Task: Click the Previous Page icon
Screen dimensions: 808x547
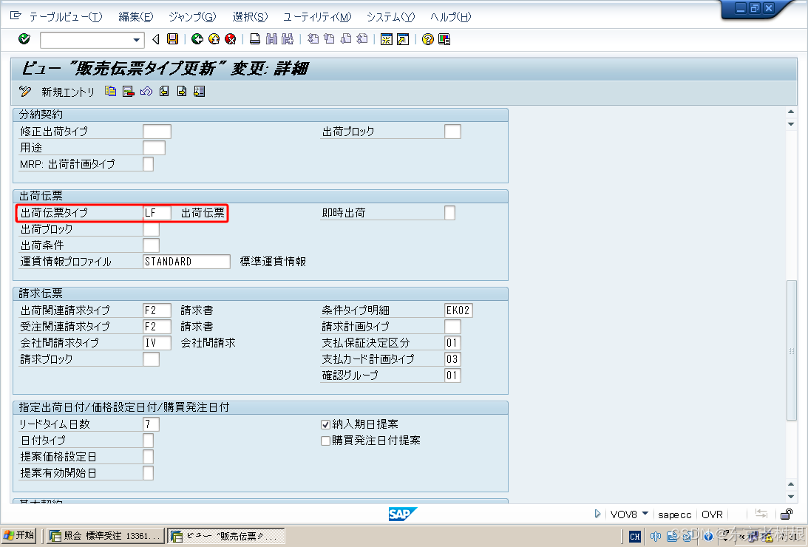Action: click(329, 39)
